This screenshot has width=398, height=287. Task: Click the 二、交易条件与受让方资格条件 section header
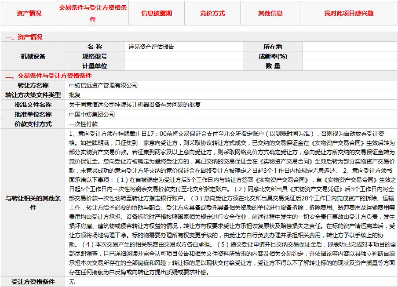48,76
